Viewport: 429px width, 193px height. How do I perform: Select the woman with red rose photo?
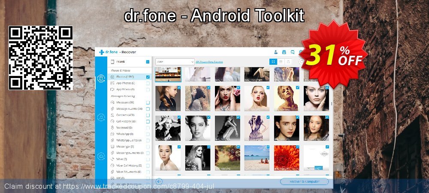click(x=227, y=98)
